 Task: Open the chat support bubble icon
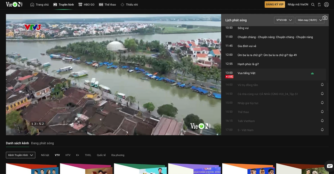pyautogui.click(x=329, y=166)
